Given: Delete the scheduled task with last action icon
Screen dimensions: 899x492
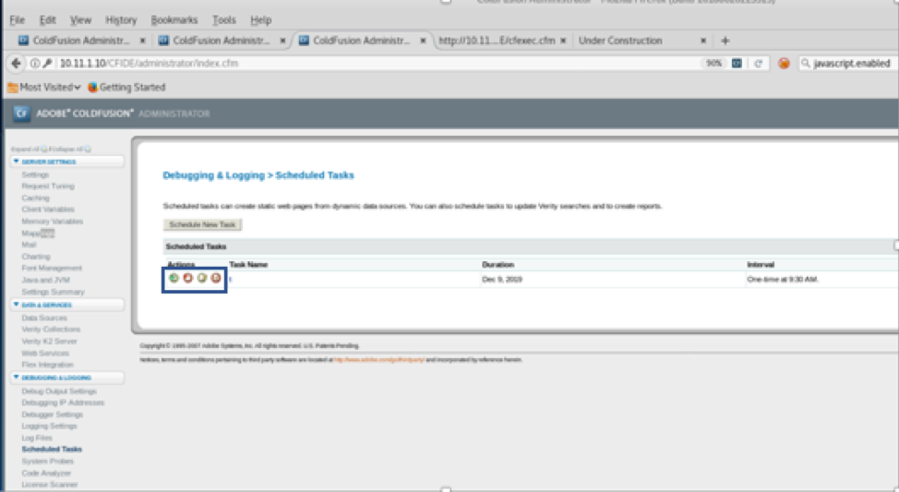Looking at the screenshot, I should coord(216,278).
